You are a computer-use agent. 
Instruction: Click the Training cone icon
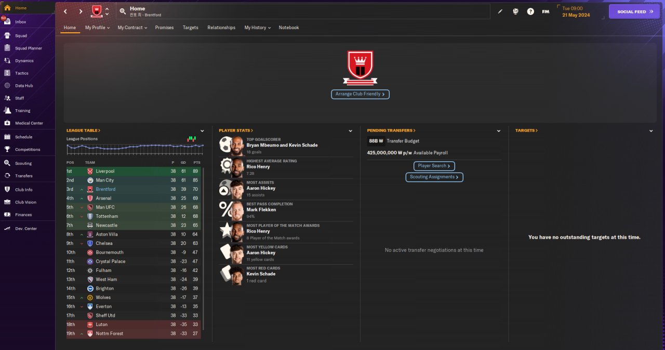point(7,111)
